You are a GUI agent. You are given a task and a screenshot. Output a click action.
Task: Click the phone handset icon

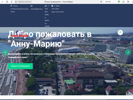(x=45, y=6)
